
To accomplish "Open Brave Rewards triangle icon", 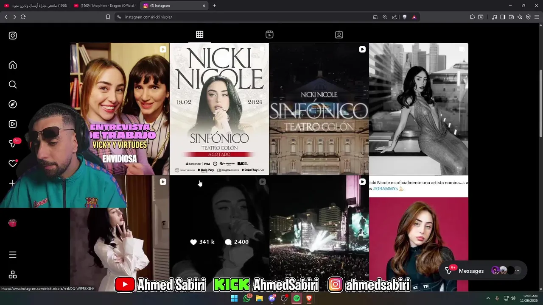I will pos(414,17).
